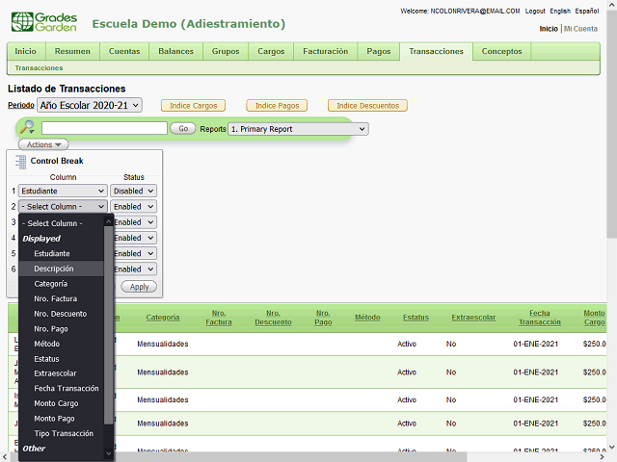Sort by Método column header

click(367, 318)
